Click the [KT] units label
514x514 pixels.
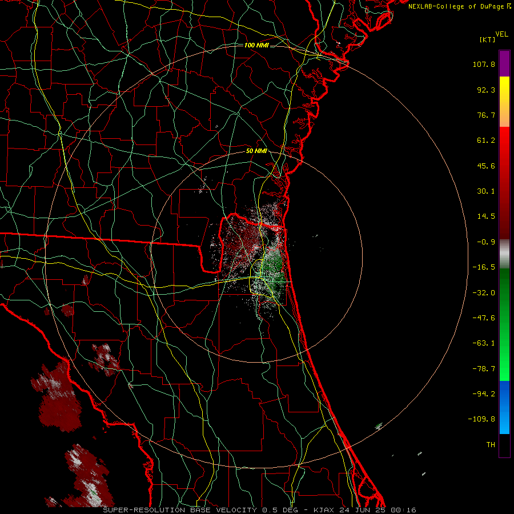click(x=488, y=39)
